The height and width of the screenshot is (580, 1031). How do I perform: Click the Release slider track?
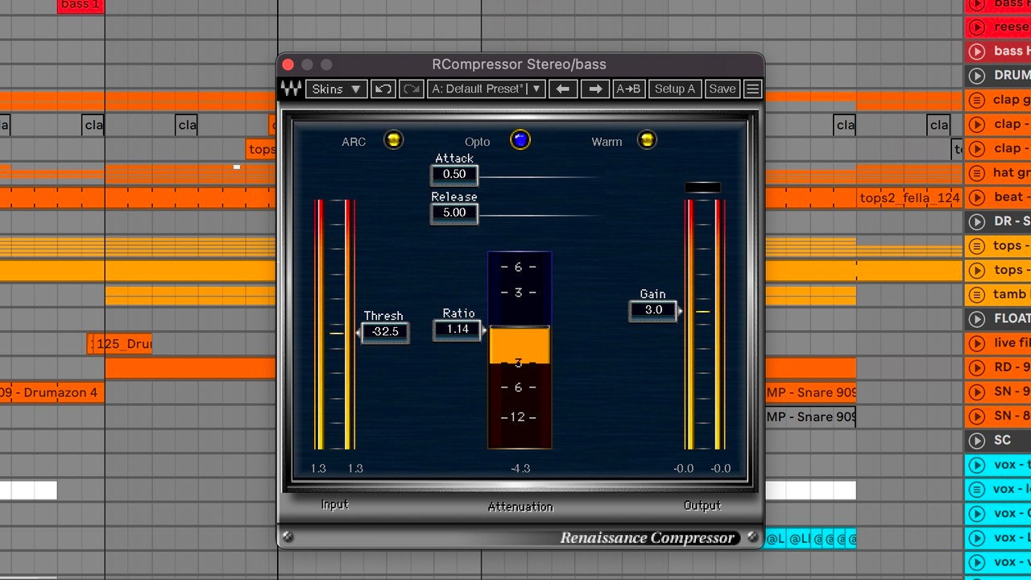(540, 215)
